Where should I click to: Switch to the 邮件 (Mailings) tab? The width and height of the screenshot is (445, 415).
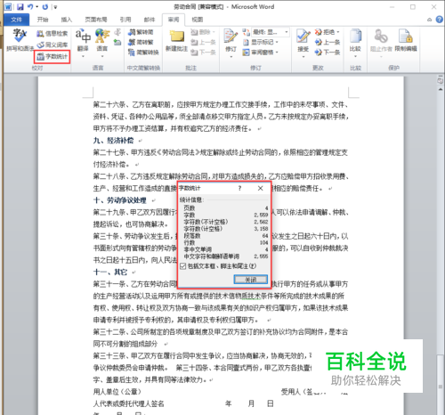click(150, 20)
